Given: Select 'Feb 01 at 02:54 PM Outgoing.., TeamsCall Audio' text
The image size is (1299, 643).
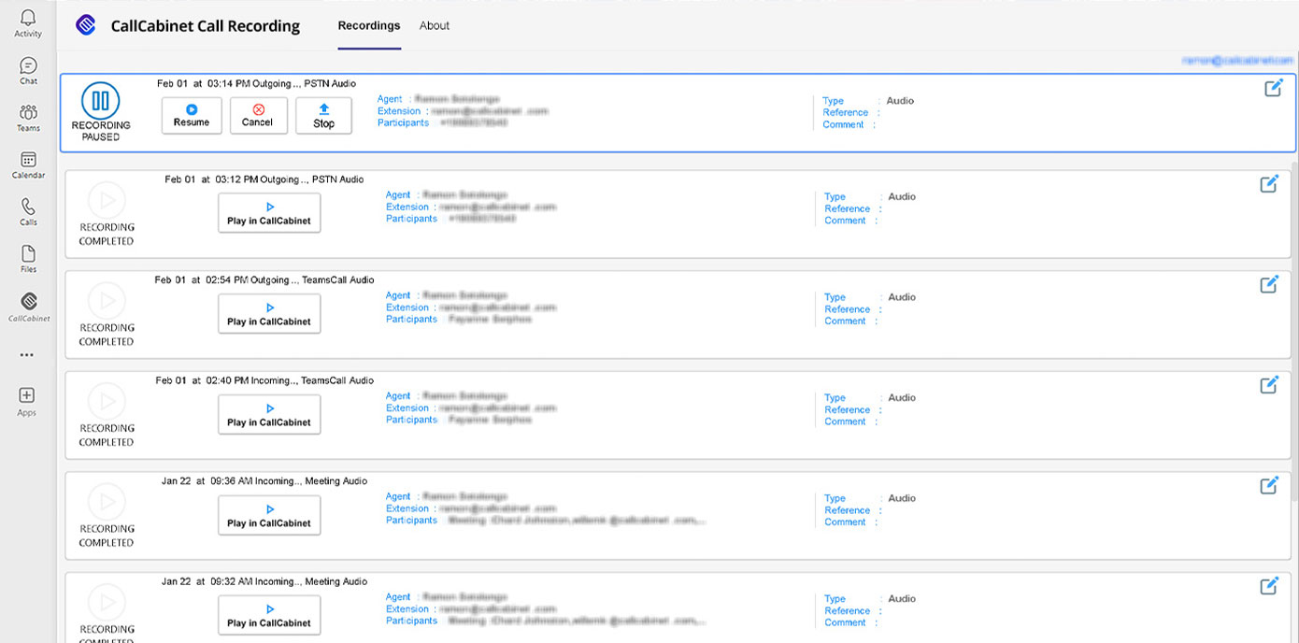Looking at the screenshot, I should point(264,279).
